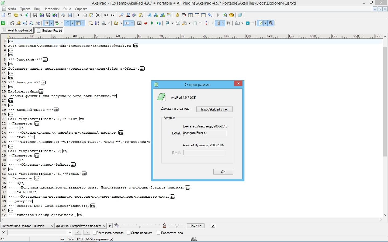The width and height of the screenshot is (388, 242).
Task: Click the pushpin icon in top toolbar
Action: [210, 15]
